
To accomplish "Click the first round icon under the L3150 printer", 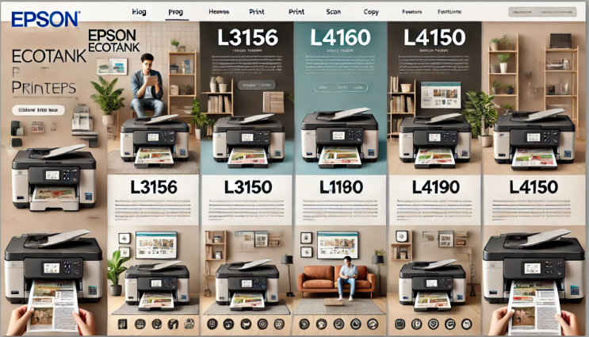I will click(x=212, y=324).
